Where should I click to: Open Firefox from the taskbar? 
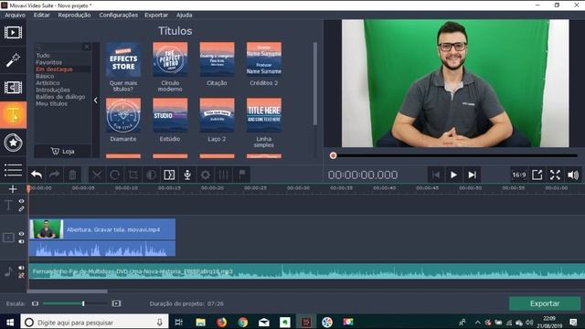click(221, 322)
